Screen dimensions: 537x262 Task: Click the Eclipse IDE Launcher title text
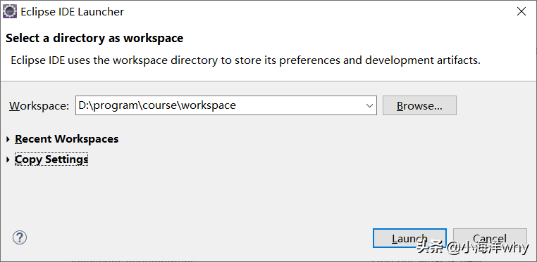coord(73,12)
